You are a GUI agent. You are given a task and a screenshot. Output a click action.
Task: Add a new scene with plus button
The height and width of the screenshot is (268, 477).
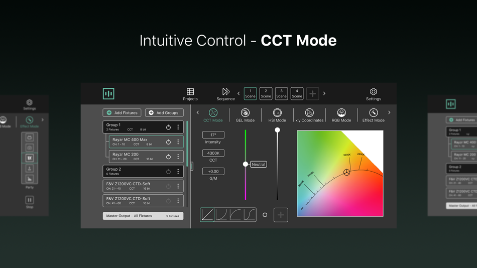click(312, 94)
